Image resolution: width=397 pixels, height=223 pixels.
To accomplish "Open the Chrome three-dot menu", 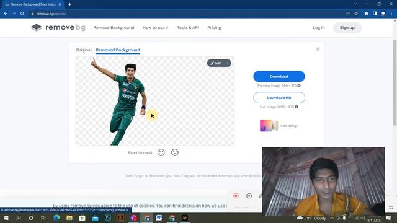I will (x=391, y=14).
